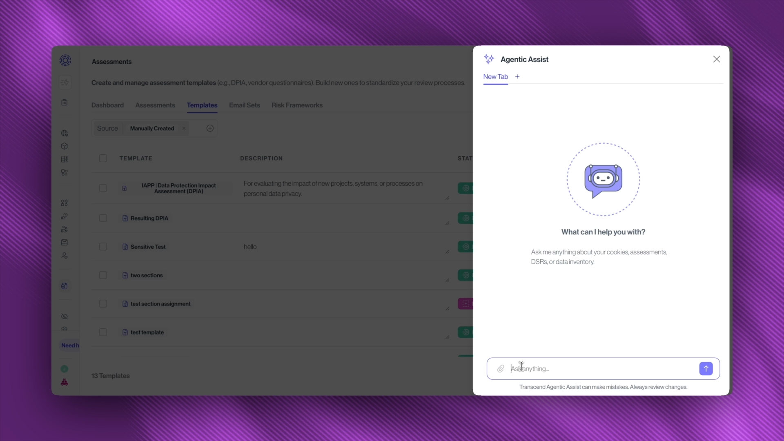Click the paperclip attachment icon
Screen dimensions: 784x441
[500, 369]
